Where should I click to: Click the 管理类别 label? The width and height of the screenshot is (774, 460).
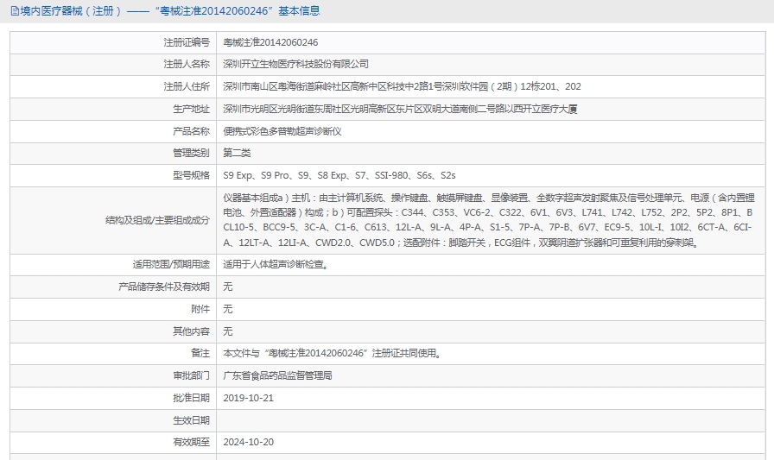(191, 153)
